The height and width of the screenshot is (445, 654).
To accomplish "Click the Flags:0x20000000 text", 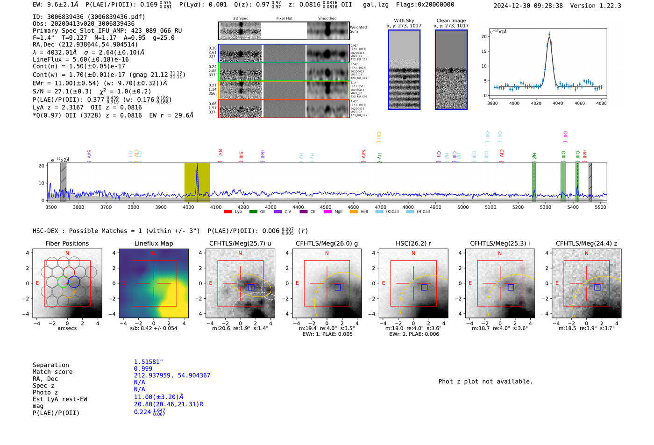I will coord(425,4).
